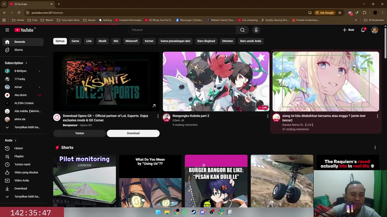Open a new browser tab

tap(59, 4)
